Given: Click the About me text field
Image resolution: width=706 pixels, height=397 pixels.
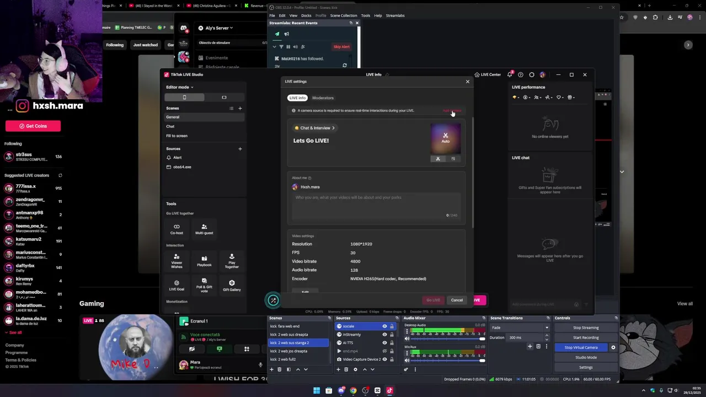Looking at the screenshot, I should point(376,206).
